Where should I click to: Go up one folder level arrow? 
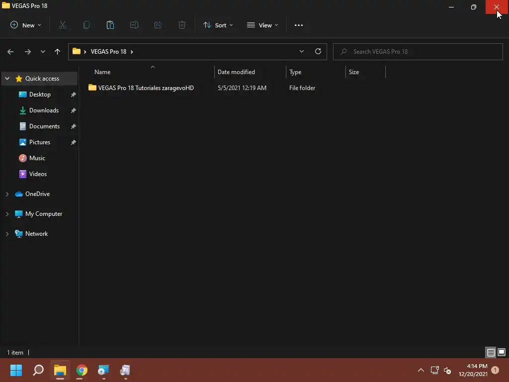(58, 52)
